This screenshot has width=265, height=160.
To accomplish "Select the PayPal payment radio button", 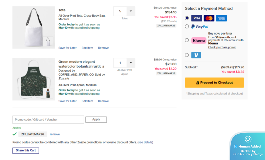I will pos(187,26).
